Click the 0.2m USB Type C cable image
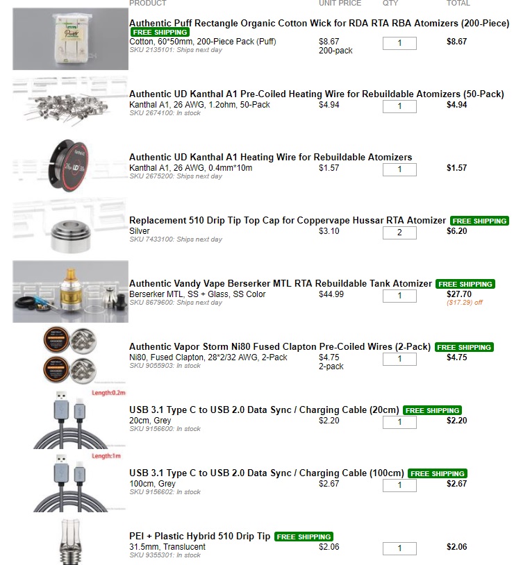 point(70,418)
